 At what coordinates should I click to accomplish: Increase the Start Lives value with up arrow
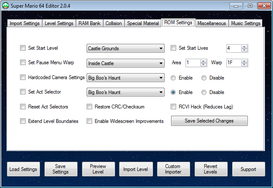[244, 46]
